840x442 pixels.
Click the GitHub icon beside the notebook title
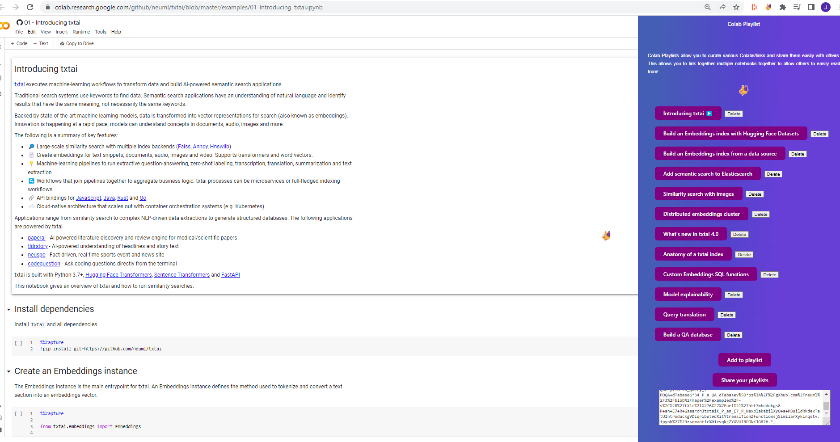(19, 22)
